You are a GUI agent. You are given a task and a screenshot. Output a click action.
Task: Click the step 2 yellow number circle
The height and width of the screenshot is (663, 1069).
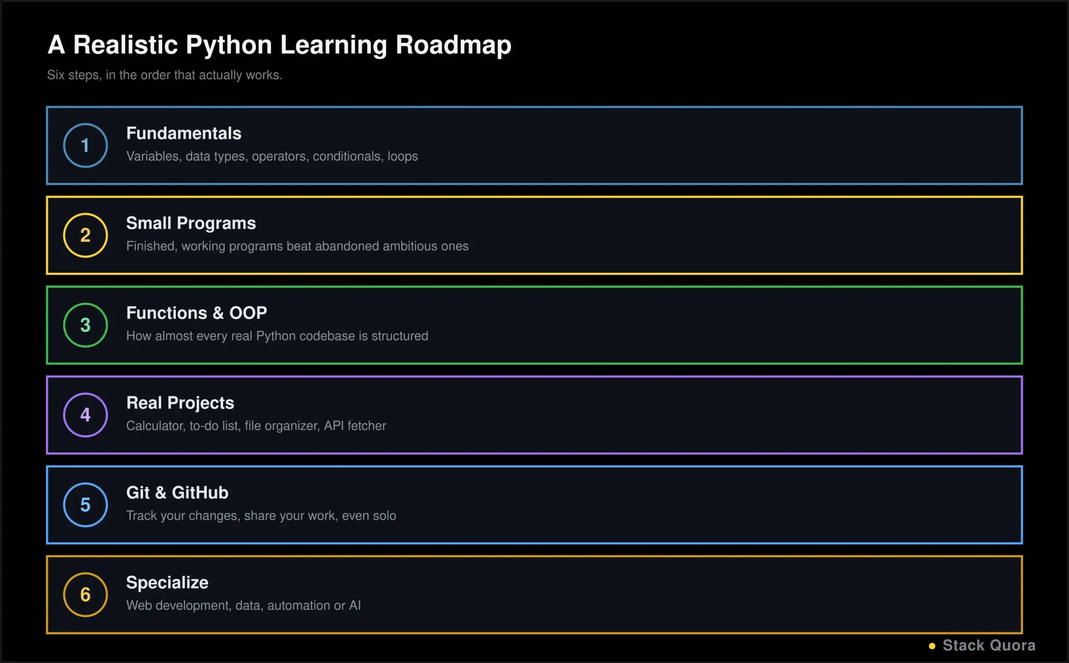click(x=86, y=236)
